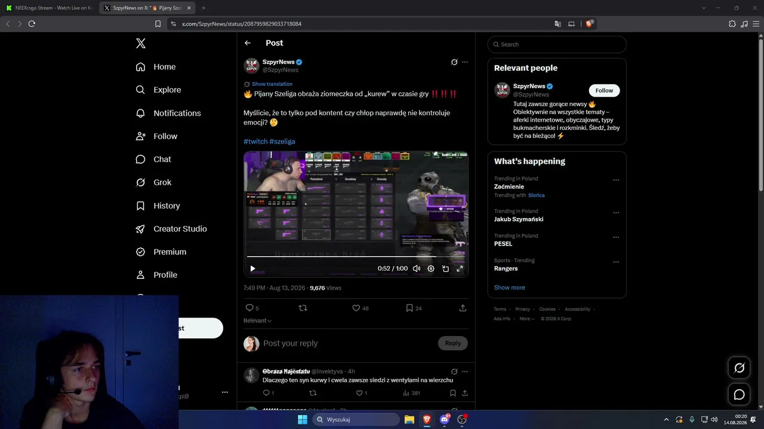This screenshot has height=429, width=764.
Task: Open Explore in the sidebar
Action: click(159, 90)
